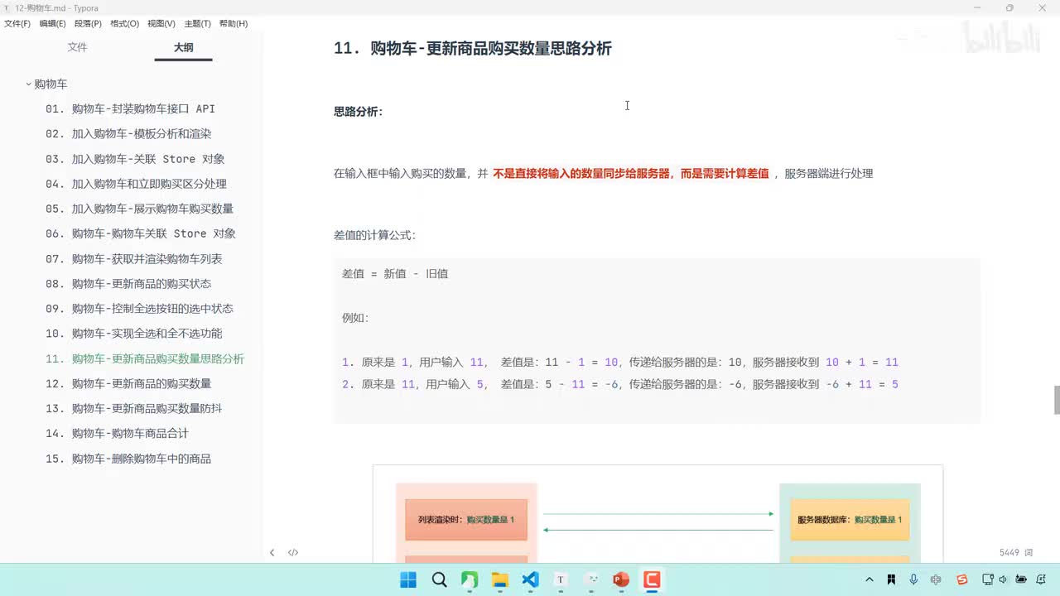Open the 文件(F) menu
This screenshot has height=596, width=1060.
pyautogui.click(x=17, y=23)
